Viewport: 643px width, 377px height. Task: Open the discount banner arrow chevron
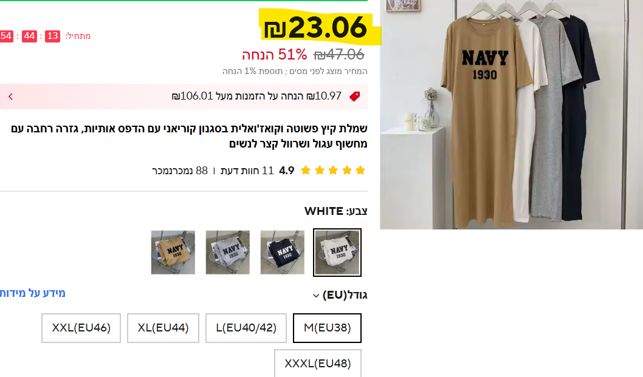pyautogui.click(x=11, y=97)
